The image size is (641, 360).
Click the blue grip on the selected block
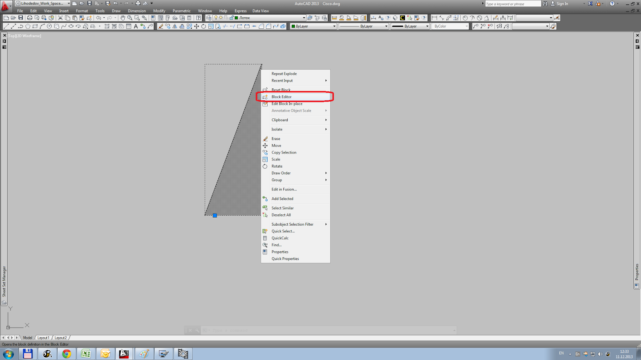coord(215,216)
